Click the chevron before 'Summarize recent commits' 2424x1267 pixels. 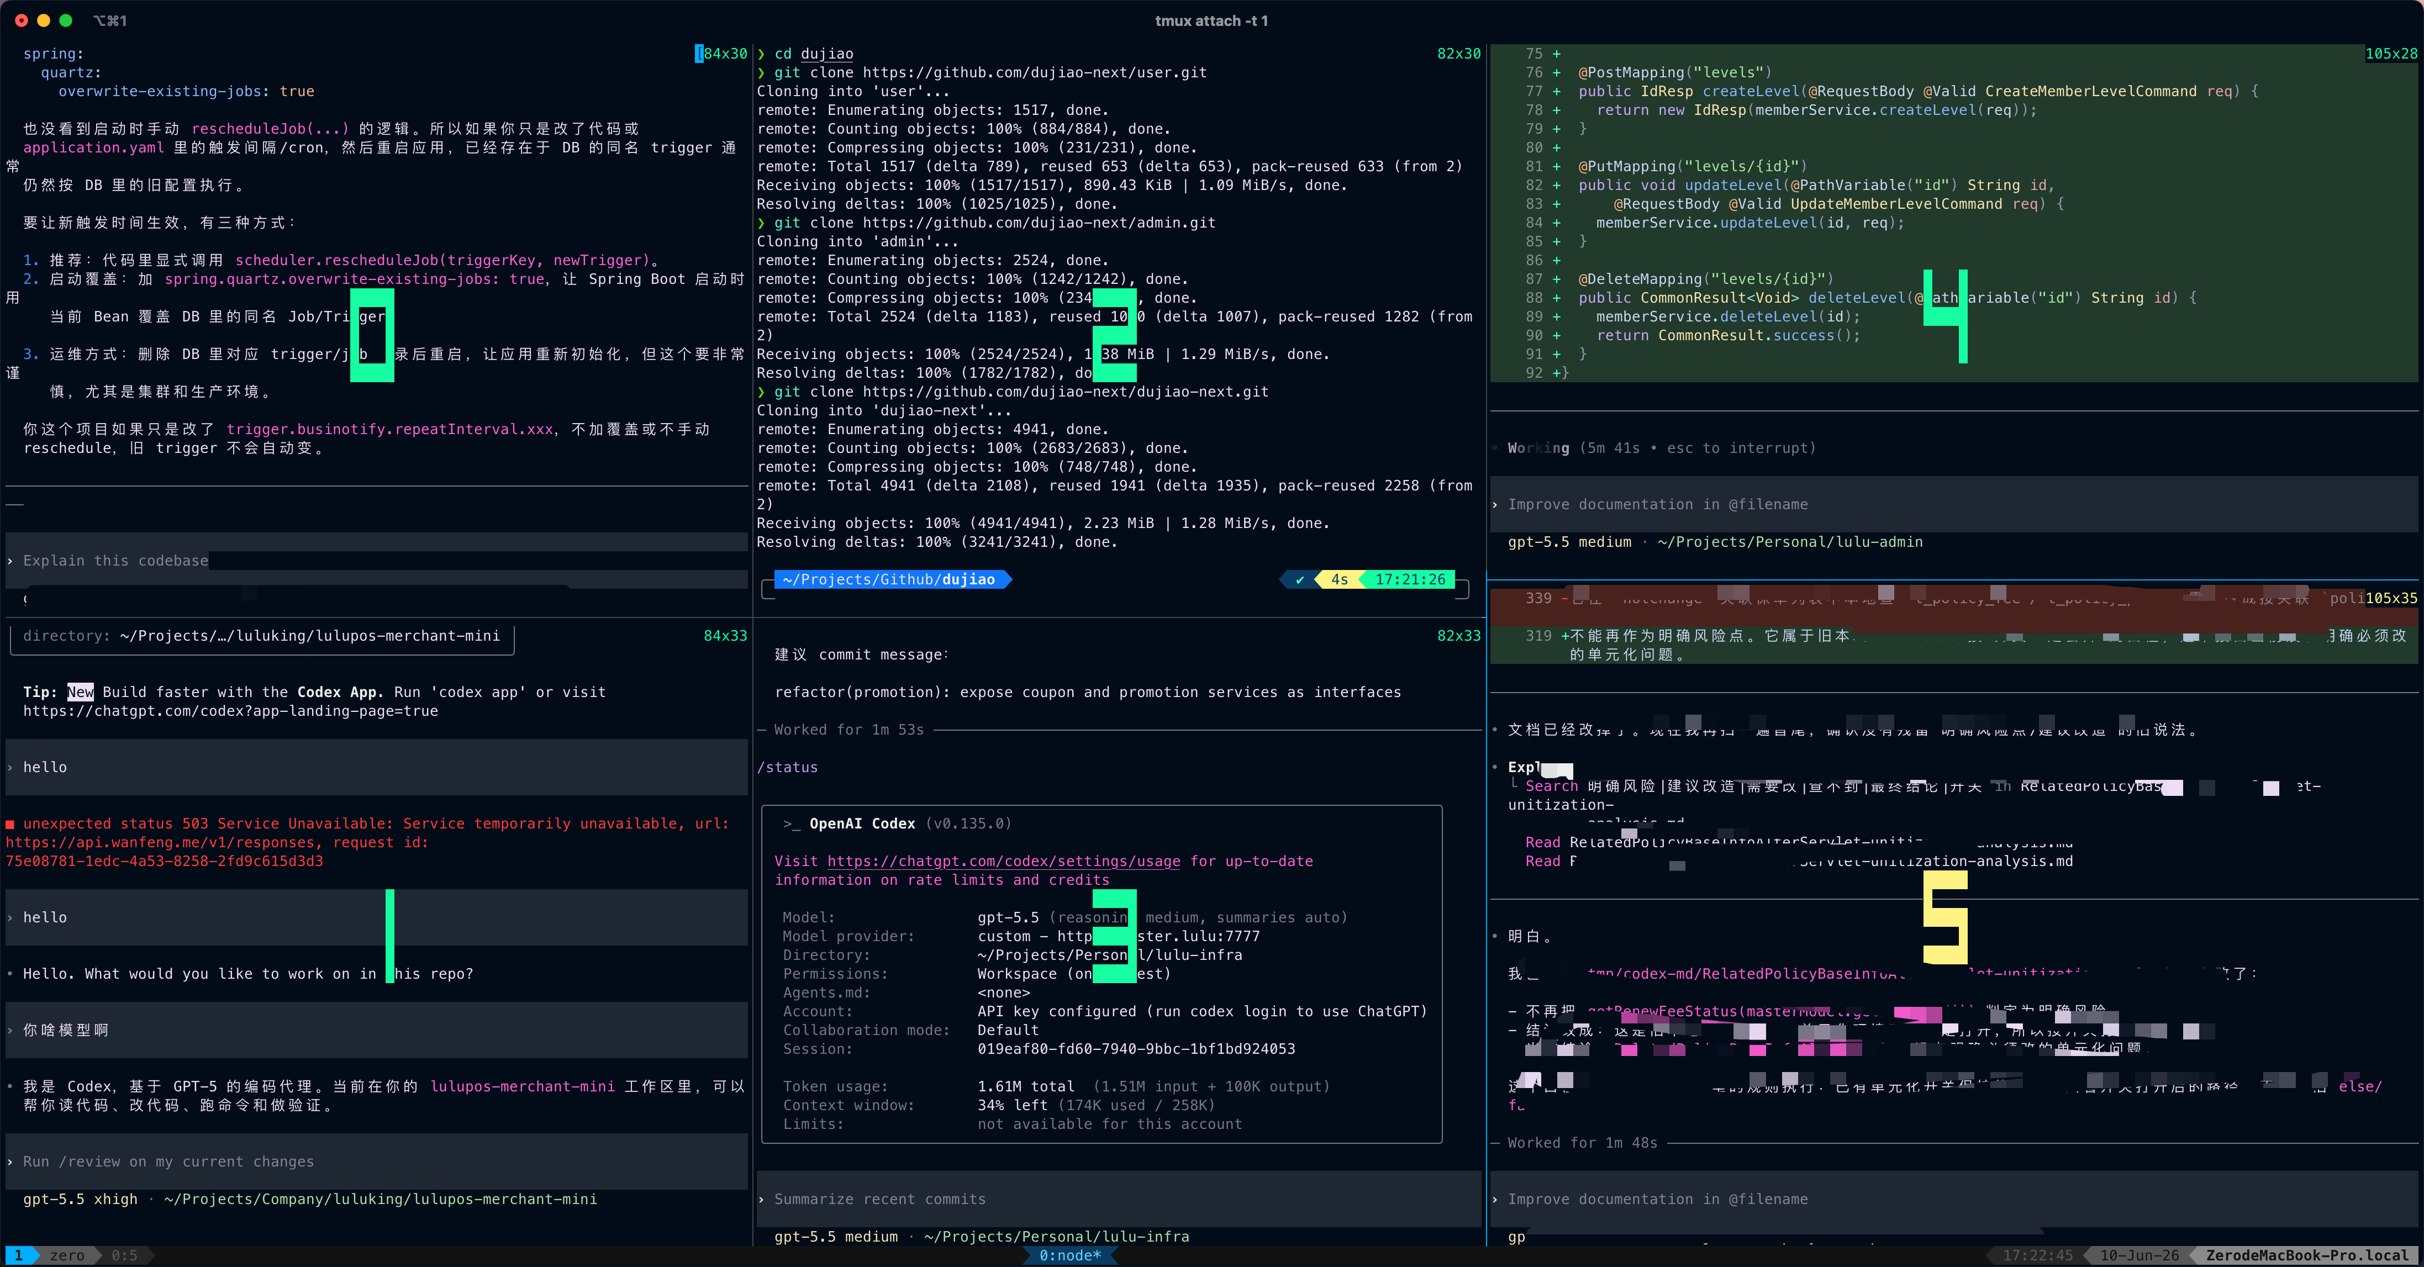(762, 1199)
